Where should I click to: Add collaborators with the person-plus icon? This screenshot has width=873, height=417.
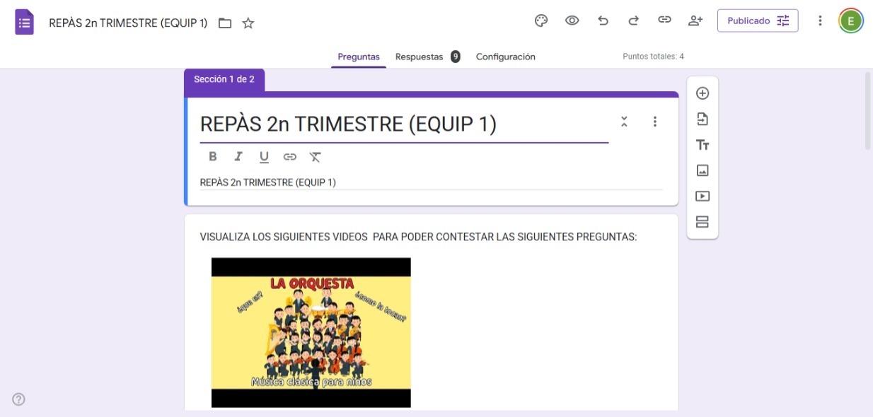pyautogui.click(x=695, y=20)
